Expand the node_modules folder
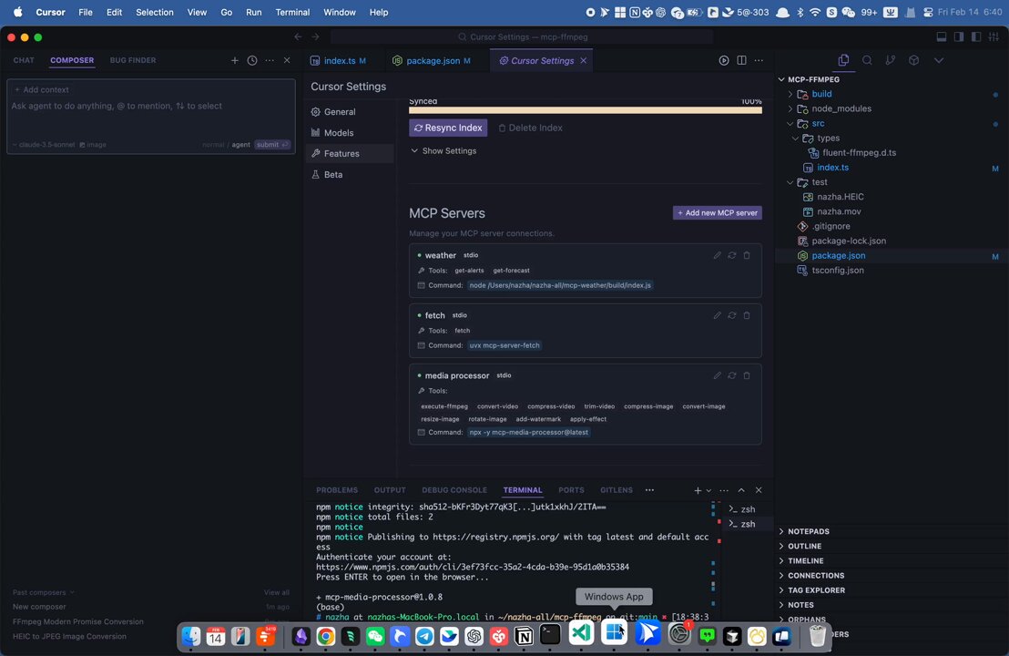 [841, 108]
